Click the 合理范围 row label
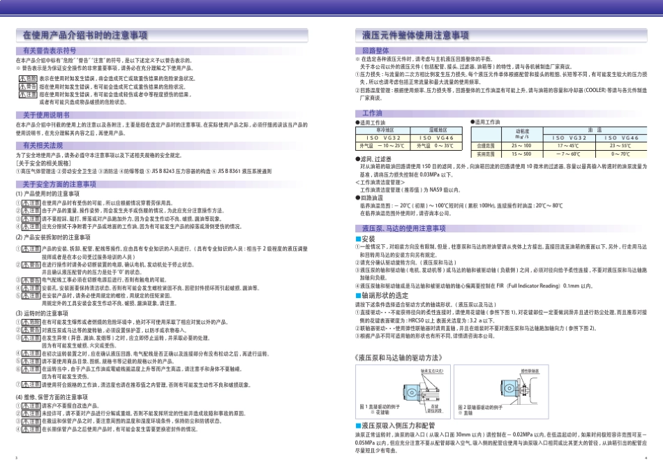The width and height of the screenshot is (663, 469). click(x=486, y=146)
